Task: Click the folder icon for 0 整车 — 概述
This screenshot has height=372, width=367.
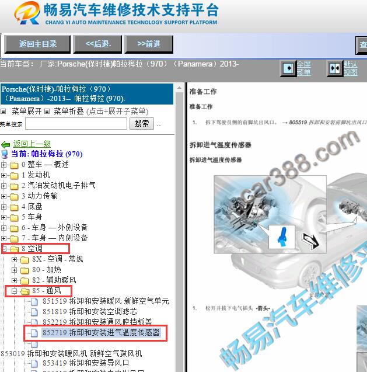Action: [x=14, y=165]
